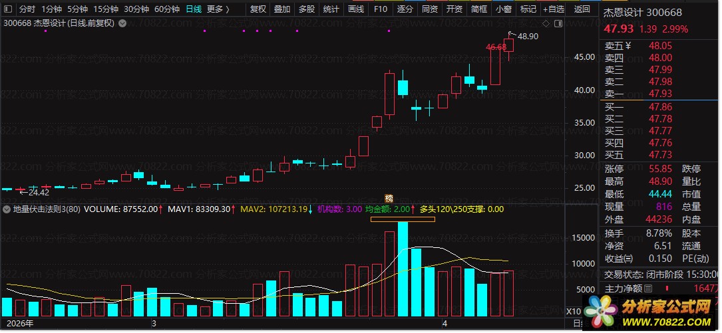Click the 同资 button
The height and width of the screenshot is (333, 722).
click(x=430, y=9)
